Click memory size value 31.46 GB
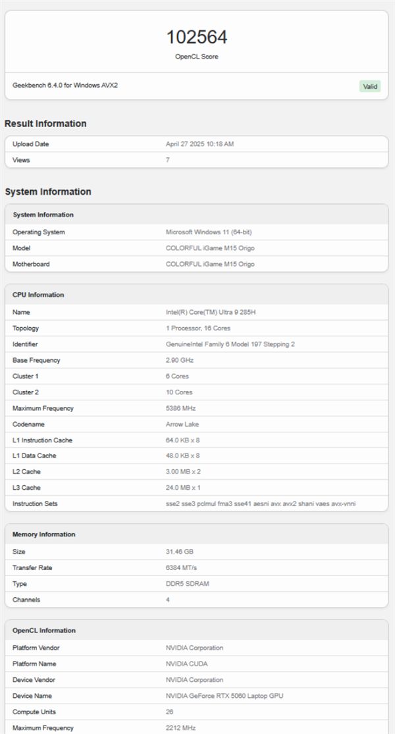 (180, 552)
